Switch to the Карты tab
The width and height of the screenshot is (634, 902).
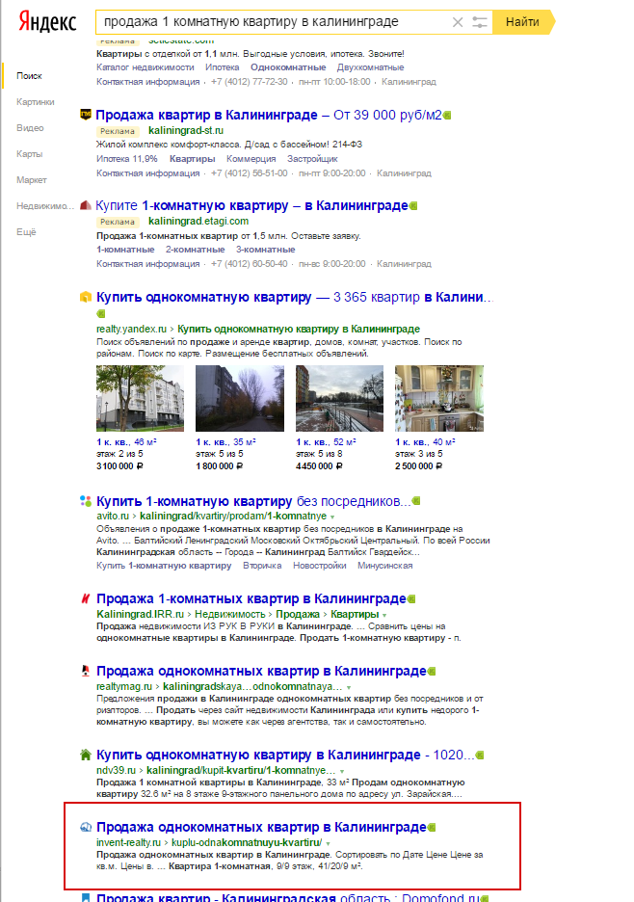(29, 153)
